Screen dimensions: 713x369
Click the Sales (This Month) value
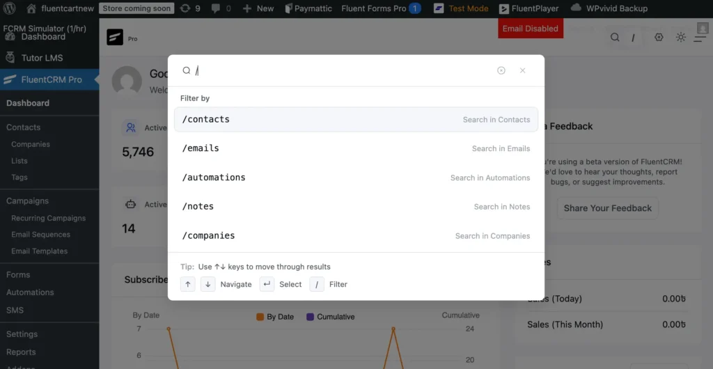(x=674, y=324)
